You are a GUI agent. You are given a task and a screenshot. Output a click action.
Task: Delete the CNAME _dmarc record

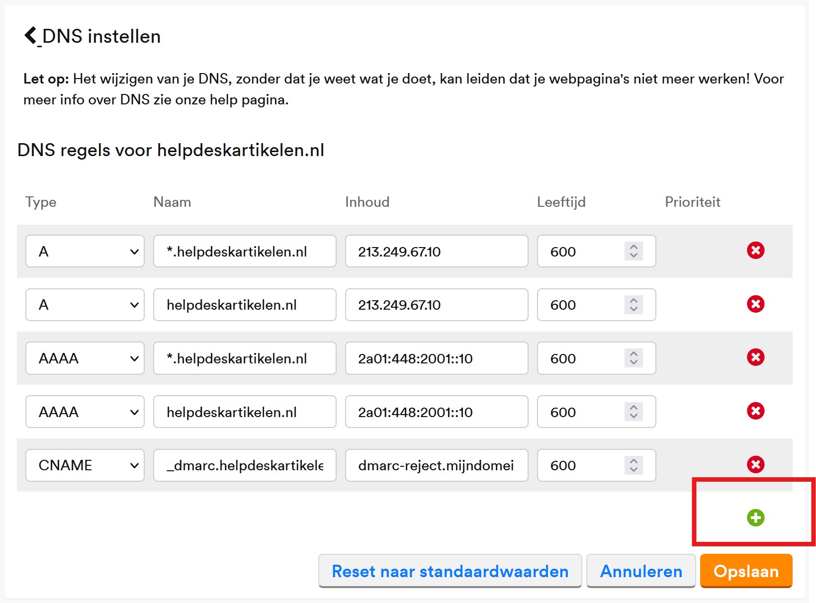pyautogui.click(x=755, y=465)
